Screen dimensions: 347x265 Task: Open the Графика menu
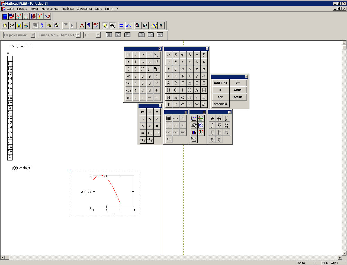click(x=68, y=9)
